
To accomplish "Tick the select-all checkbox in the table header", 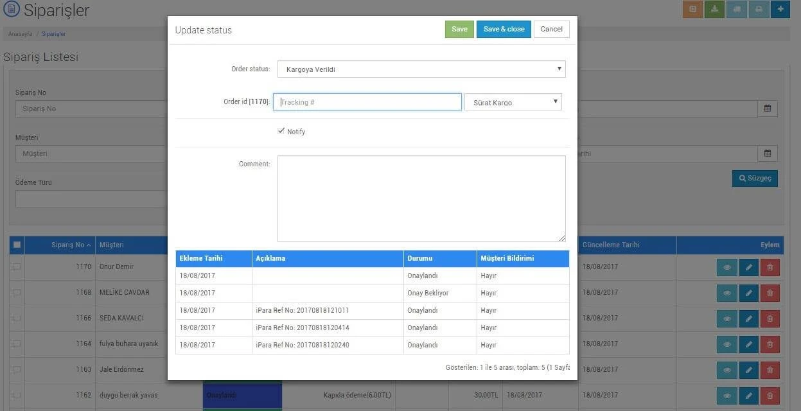I will 17,245.
